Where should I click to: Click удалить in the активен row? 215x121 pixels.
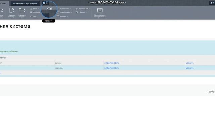click(x=190, y=63)
